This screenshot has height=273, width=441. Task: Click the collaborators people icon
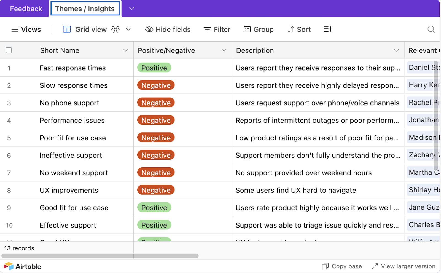click(x=115, y=29)
